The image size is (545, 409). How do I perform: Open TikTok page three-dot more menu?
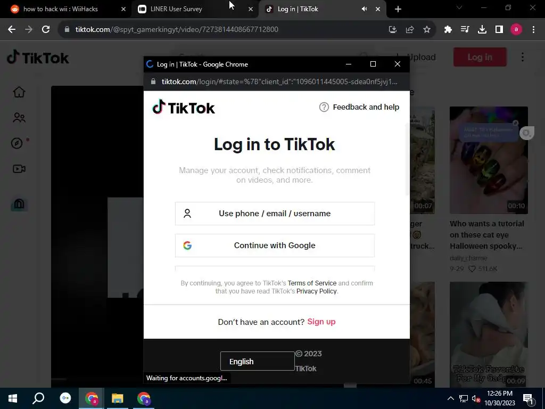(x=523, y=57)
